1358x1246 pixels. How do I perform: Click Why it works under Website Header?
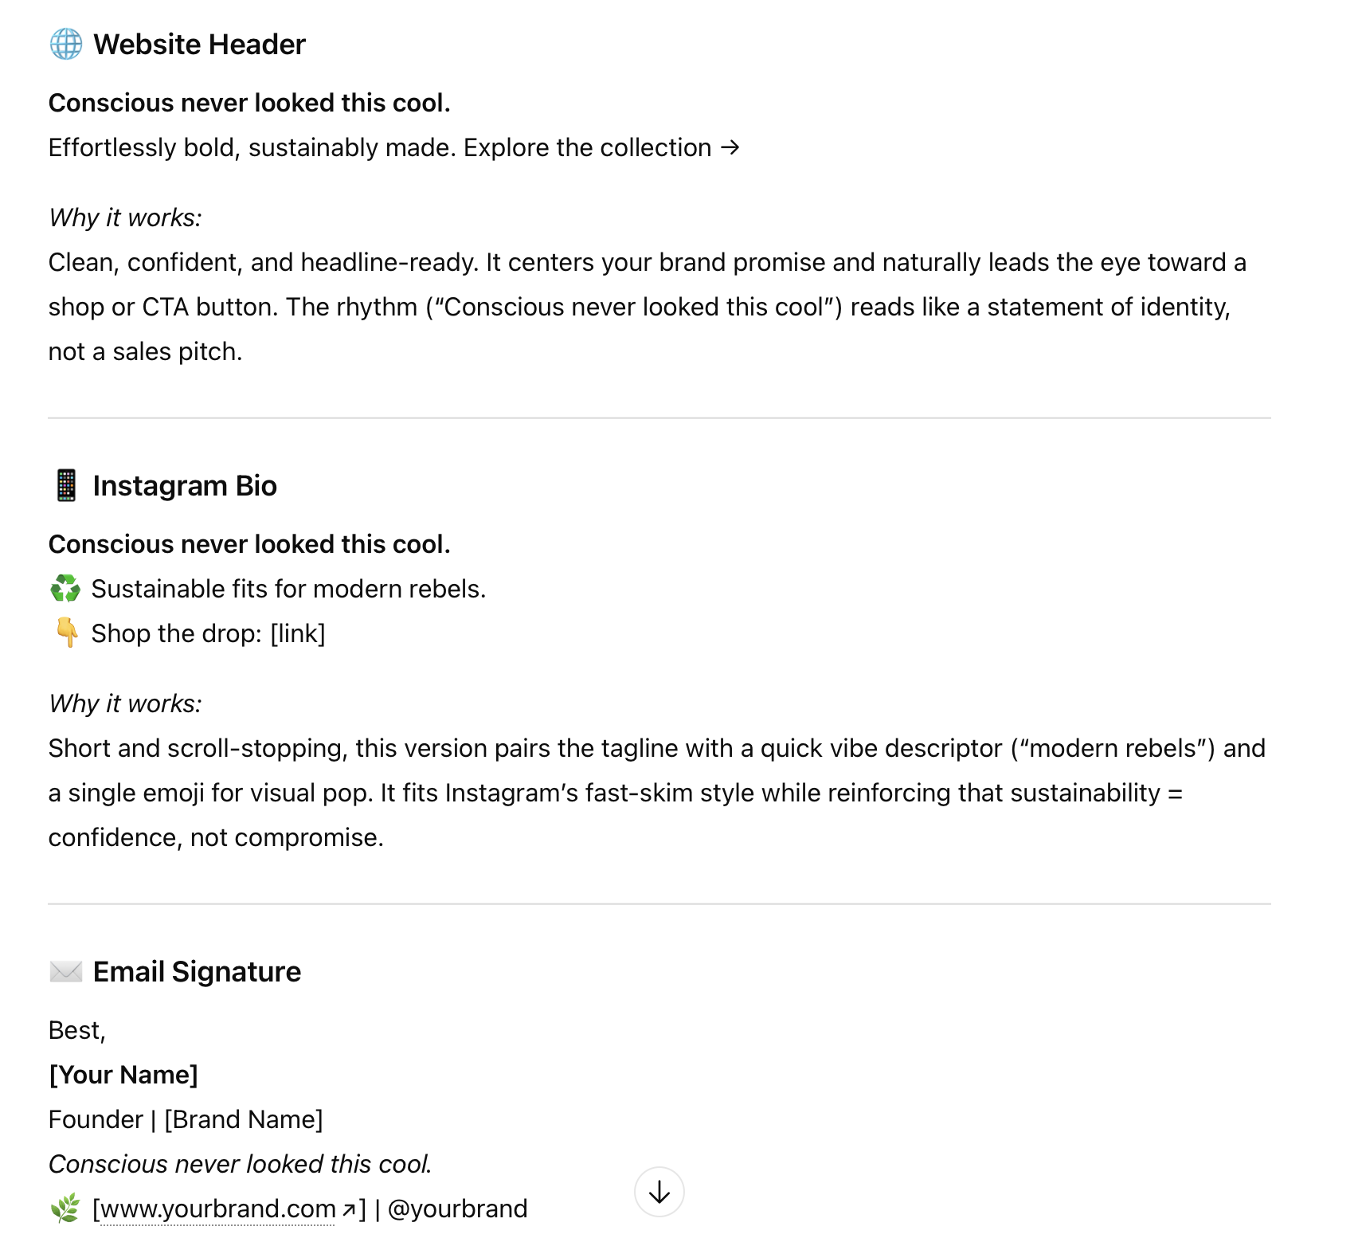[x=125, y=217]
